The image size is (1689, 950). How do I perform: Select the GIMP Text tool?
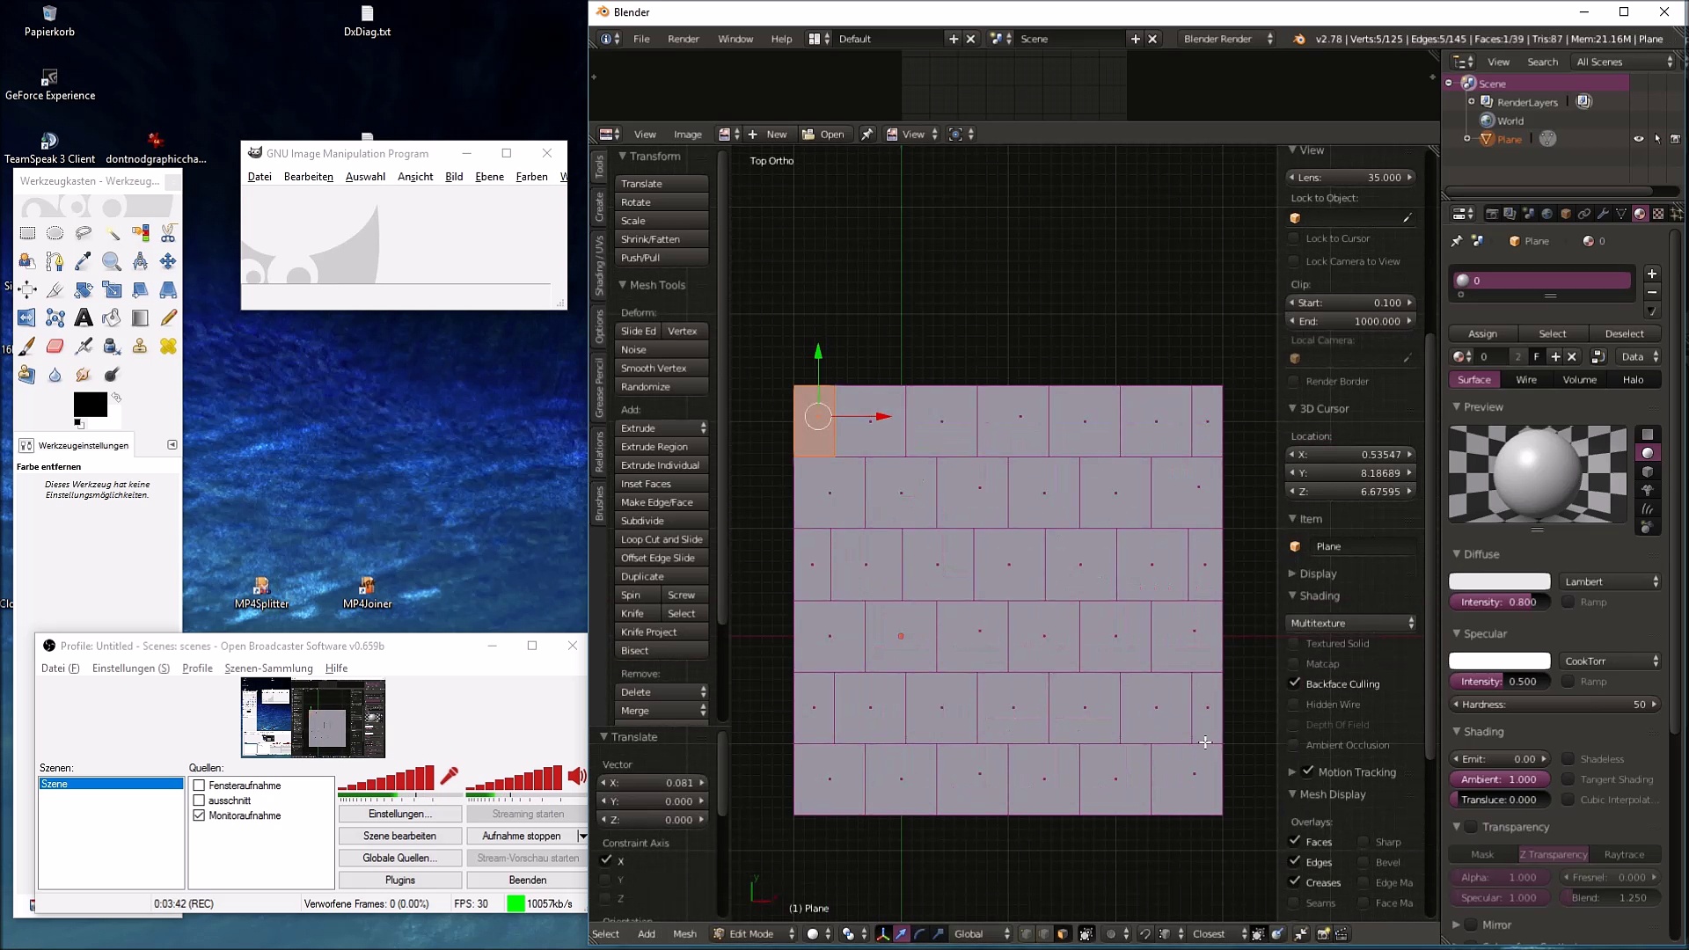84,318
